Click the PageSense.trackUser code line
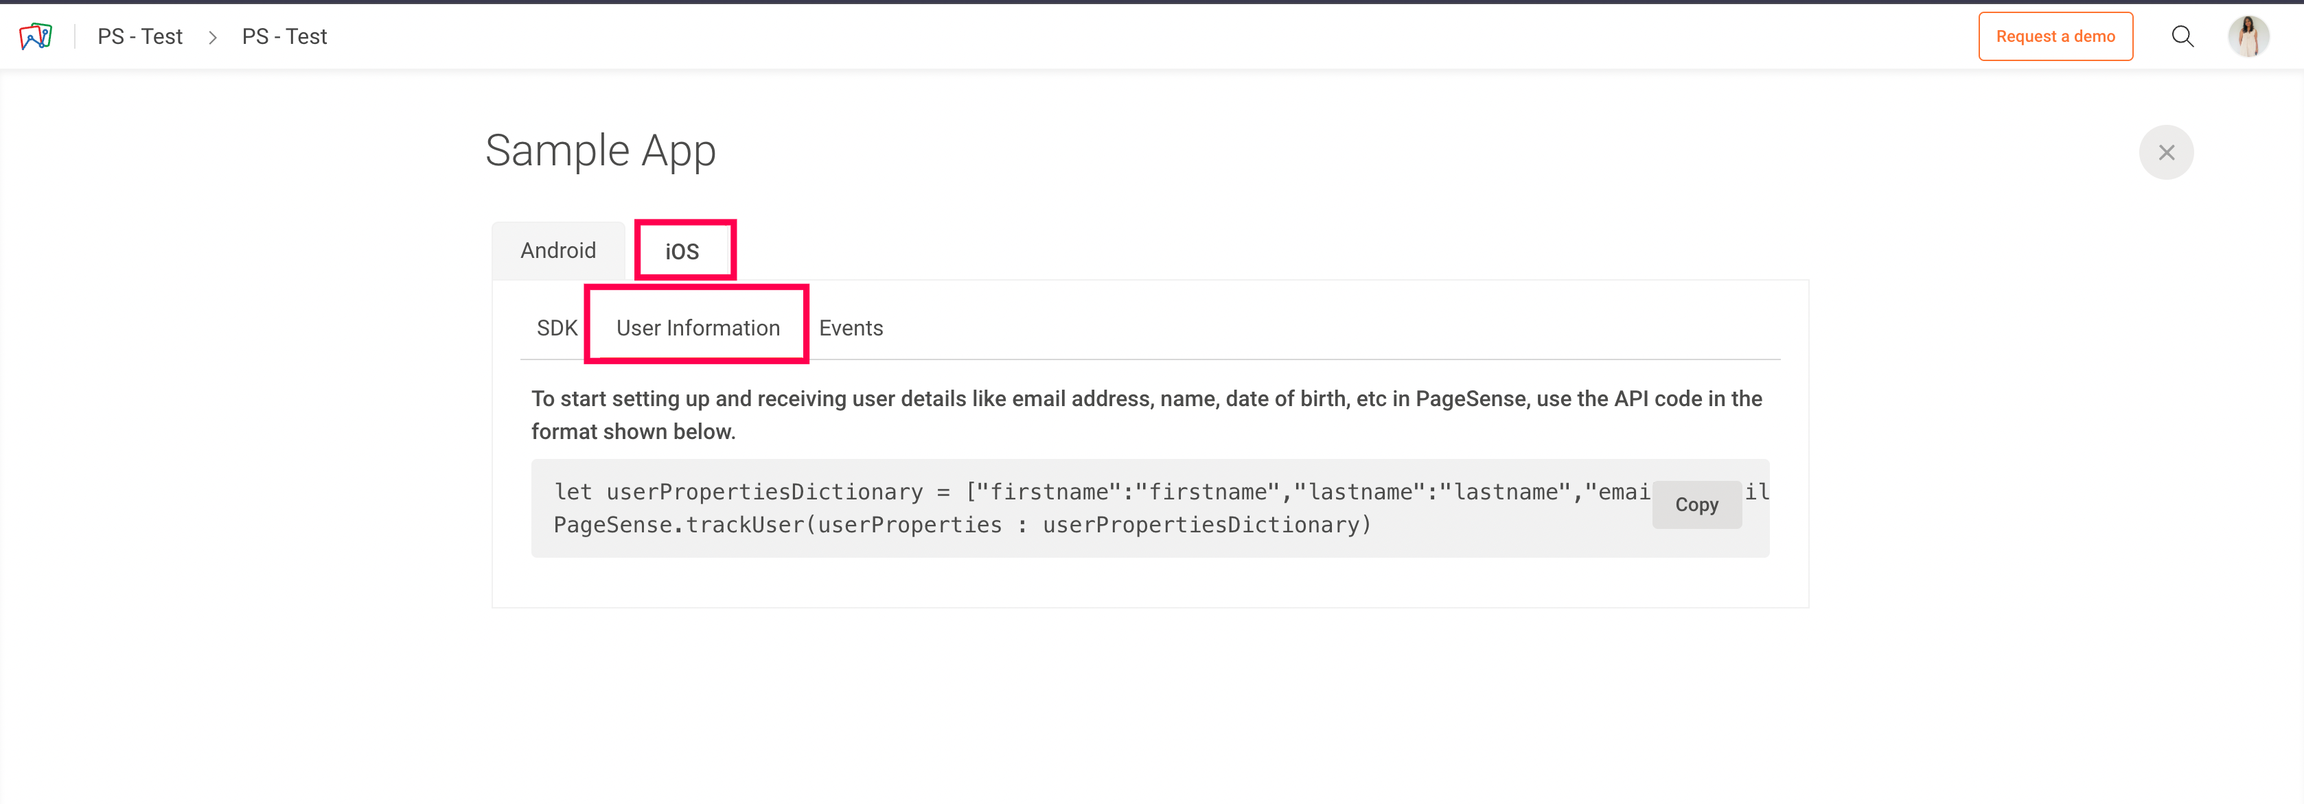This screenshot has width=2304, height=804. [962, 525]
